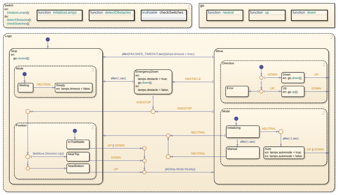Image resolution: width=338 pixels, height=195 pixels.
Task: Select the EmergencyDown state
Action: [x=153, y=82]
